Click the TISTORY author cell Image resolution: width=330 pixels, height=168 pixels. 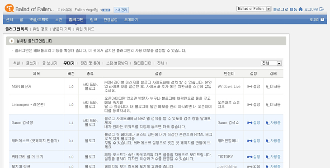[226, 157]
